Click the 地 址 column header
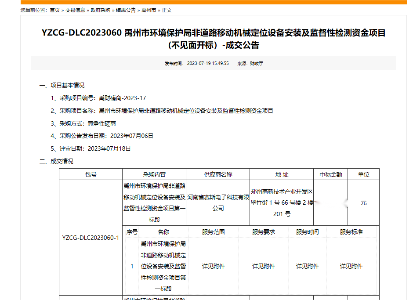Image resolution: width=413 pixels, height=300 pixels. tap(282, 174)
